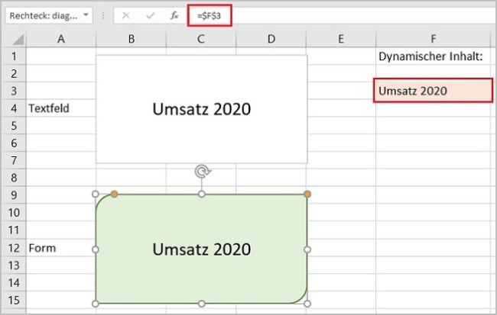The height and width of the screenshot is (315, 497).
Task: Click the Name Box showing Rechteck: diag...
Action: (x=49, y=15)
